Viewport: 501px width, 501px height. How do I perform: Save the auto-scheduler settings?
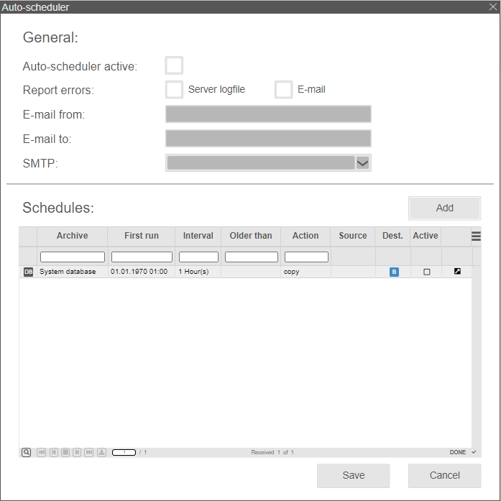point(354,475)
